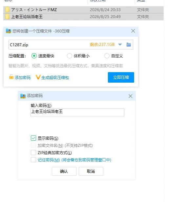Close the 添加密码 dialog

(x=131, y=96)
